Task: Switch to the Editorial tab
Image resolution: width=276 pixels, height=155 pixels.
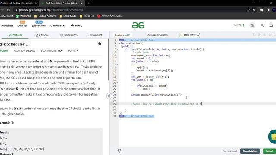Action: [x=42, y=35]
